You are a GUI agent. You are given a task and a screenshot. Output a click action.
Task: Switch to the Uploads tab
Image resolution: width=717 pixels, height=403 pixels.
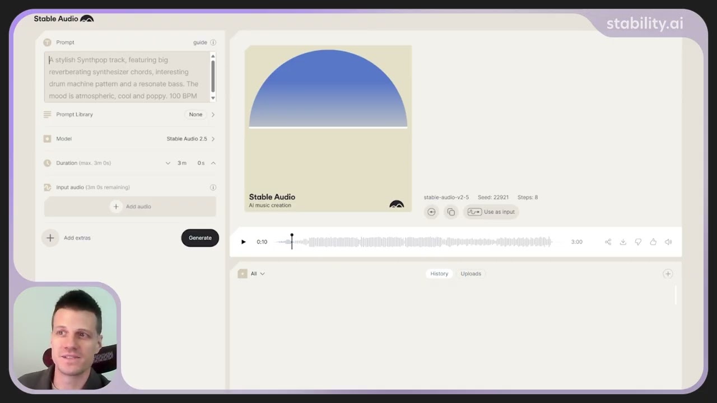pyautogui.click(x=471, y=274)
